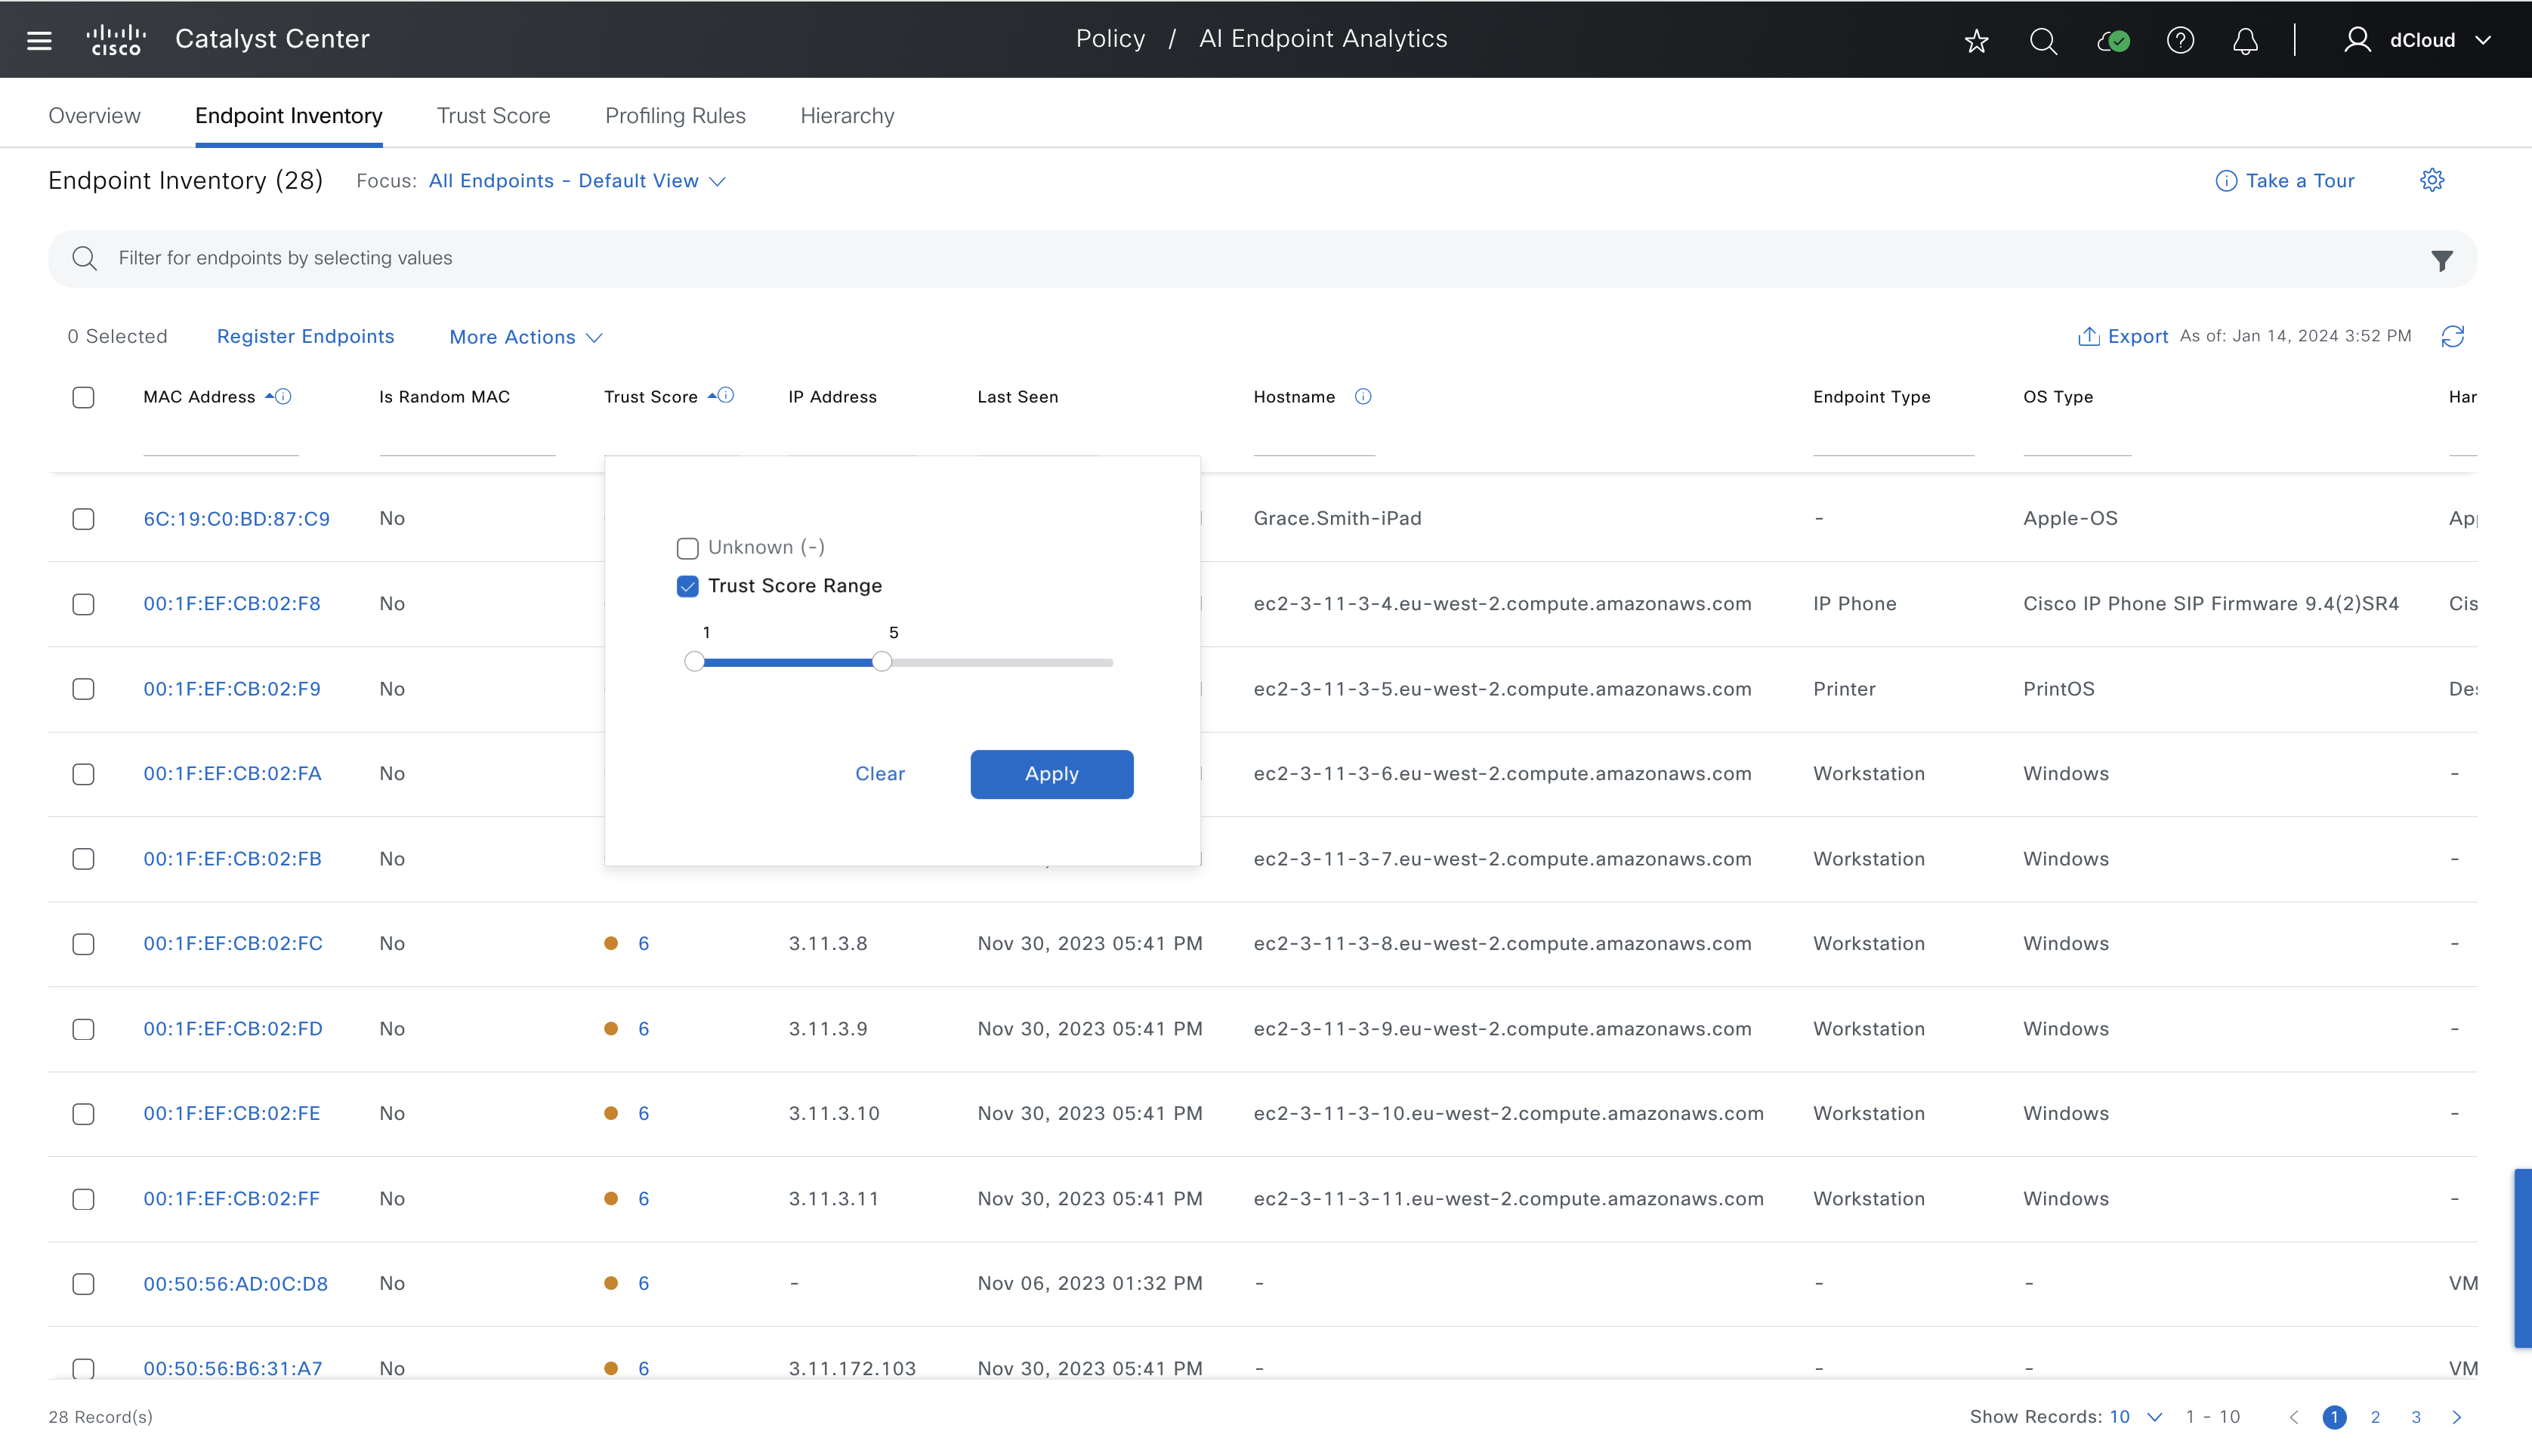Open endpoint 00:1F:EF:CB:02:F9 details

coord(232,689)
